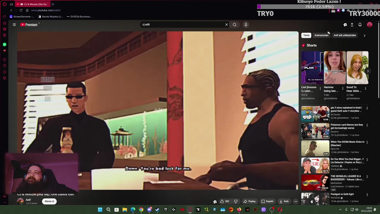Open File Explorer from the taskbar

pos(125,210)
